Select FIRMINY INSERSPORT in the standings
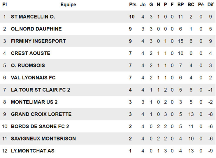Image resolution: width=216 pixels, height=158 pixels. (x=38, y=41)
